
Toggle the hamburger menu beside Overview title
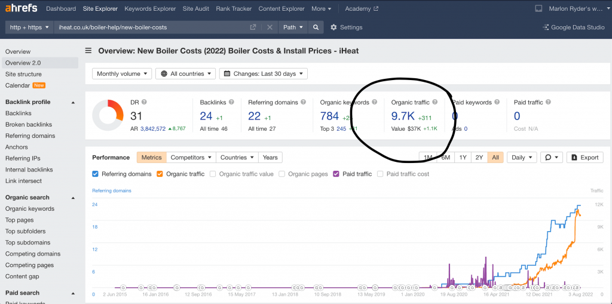click(x=88, y=51)
